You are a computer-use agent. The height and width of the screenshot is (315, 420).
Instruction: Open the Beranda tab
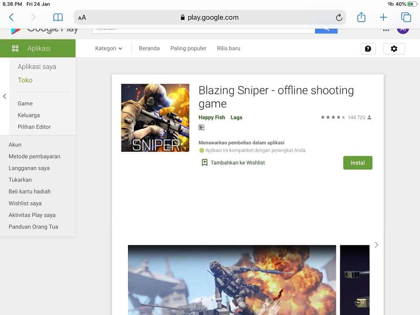click(x=149, y=48)
